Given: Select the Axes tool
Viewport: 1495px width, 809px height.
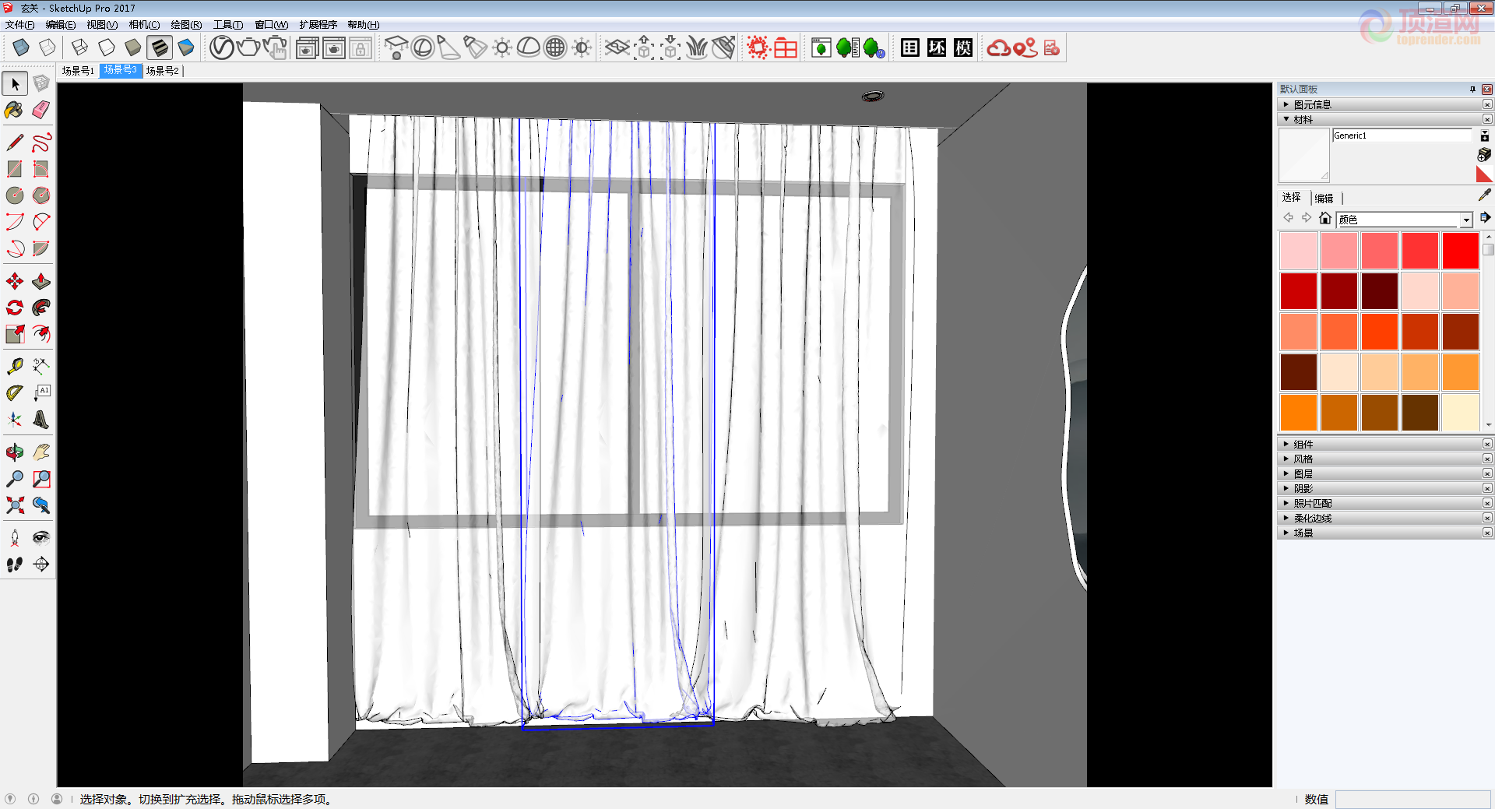Looking at the screenshot, I should point(15,420).
